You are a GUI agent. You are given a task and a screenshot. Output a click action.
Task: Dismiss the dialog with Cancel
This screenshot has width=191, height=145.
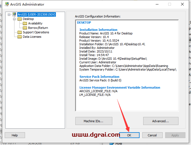(152, 135)
